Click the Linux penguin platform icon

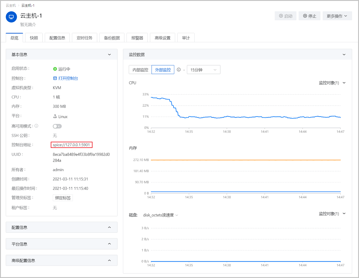(55, 116)
